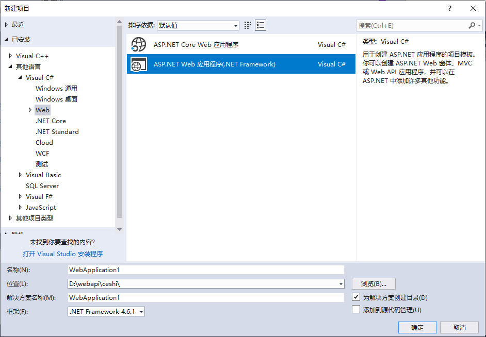This screenshot has height=337, width=486.
Task: Click the tree scrollbar up arrow
Action: (119, 22)
